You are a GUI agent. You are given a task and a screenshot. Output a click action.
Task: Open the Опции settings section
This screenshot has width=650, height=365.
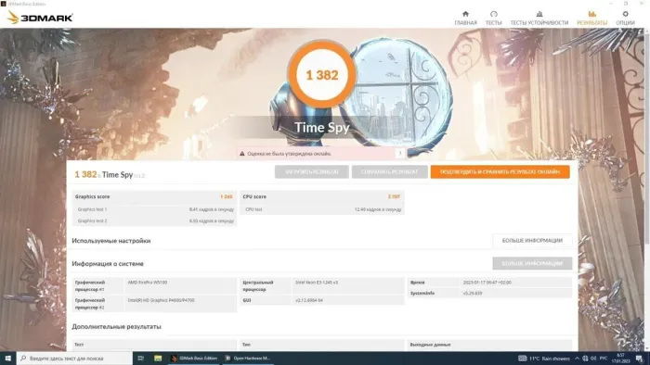(x=625, y=19)
